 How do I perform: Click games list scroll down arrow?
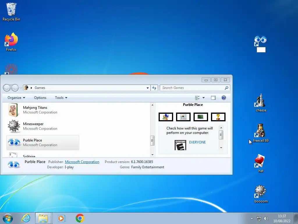click(152, 155)
